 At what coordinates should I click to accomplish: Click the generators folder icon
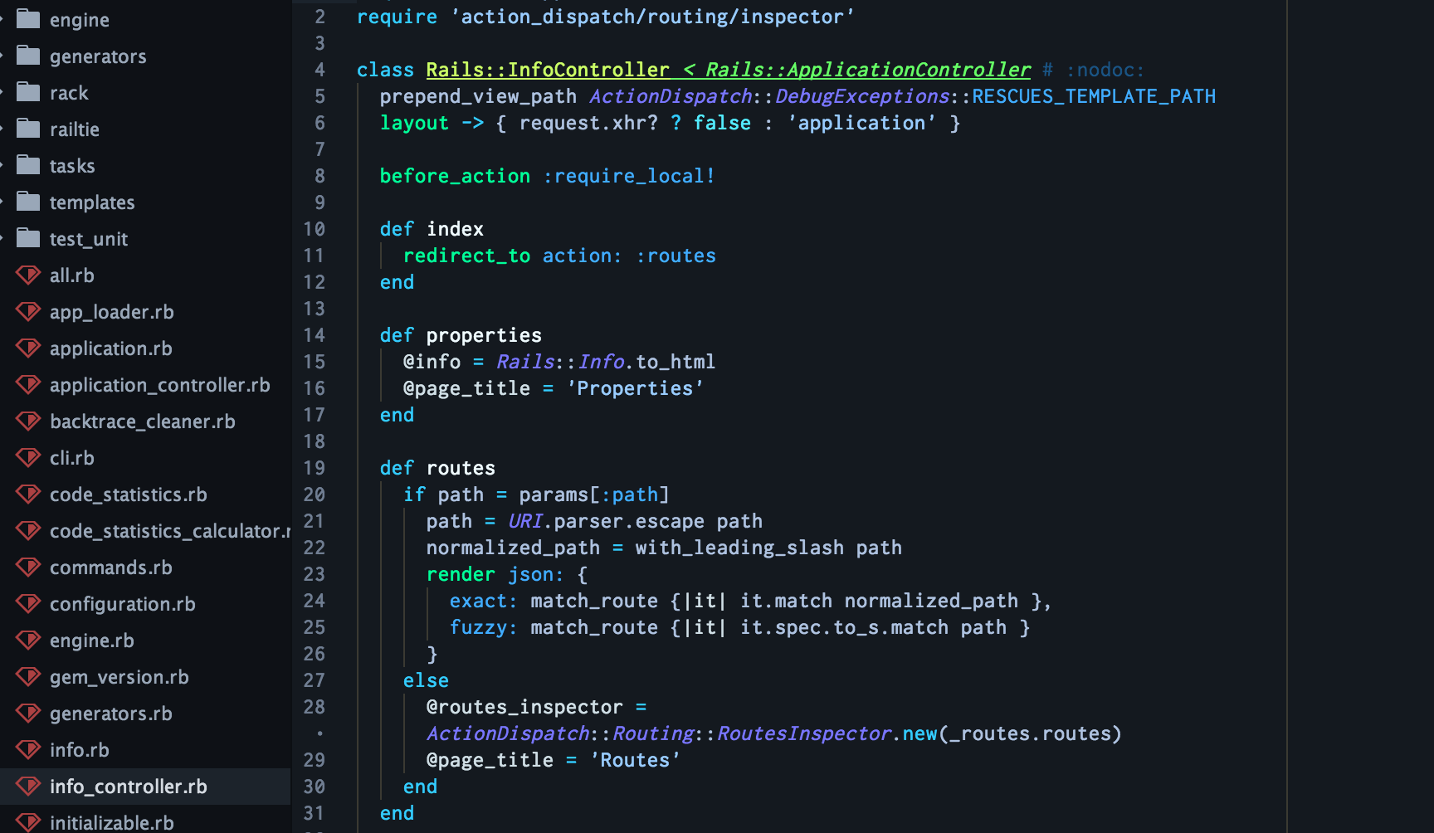click(x=28, y=56)
